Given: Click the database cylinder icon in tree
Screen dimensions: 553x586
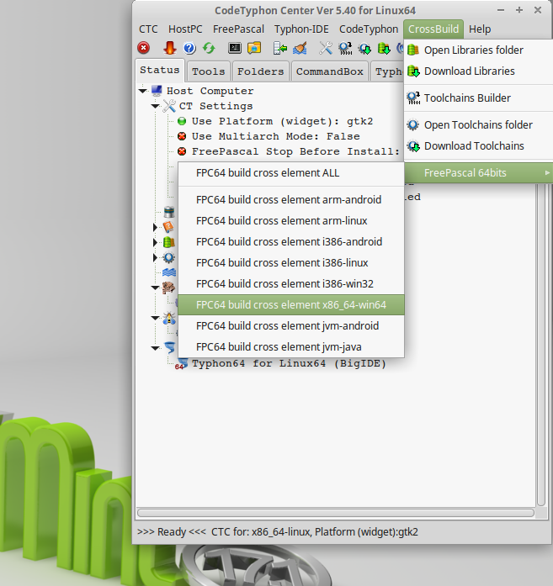Looking at the screenshot, I should coord(169,212).
